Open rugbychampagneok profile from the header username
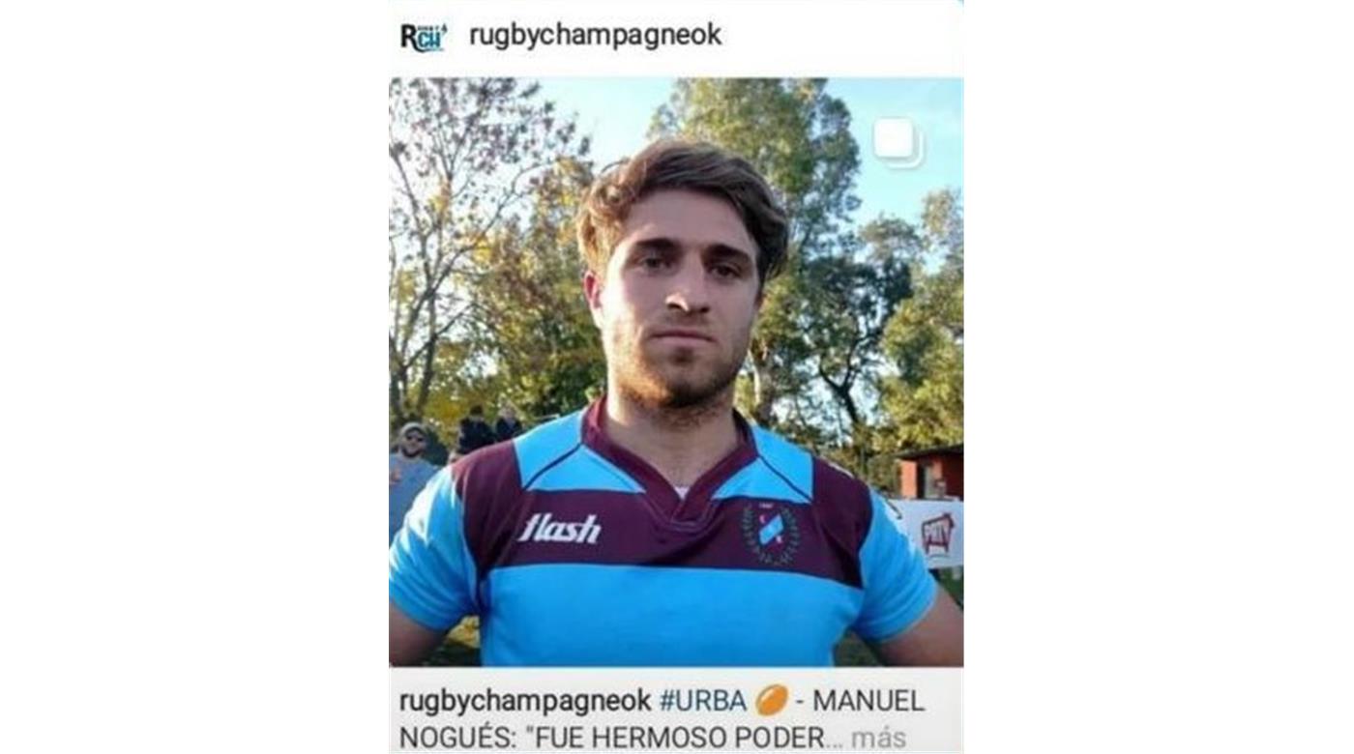The height and width of the screenshot is (754, 1354). (596, 36)
